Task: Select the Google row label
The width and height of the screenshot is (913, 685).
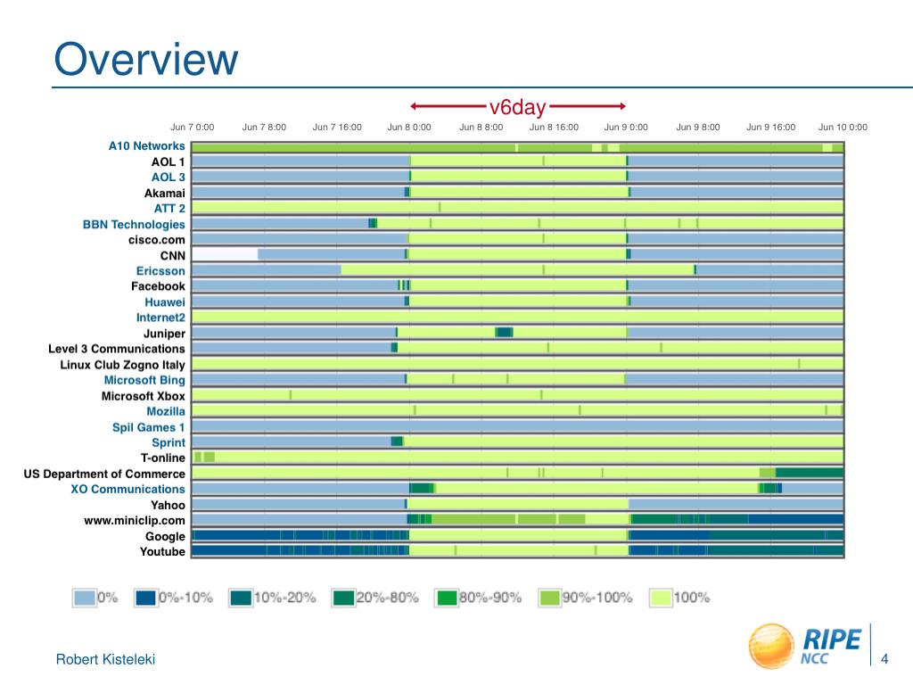Action: pyautogui.click(x=165, y=536)
